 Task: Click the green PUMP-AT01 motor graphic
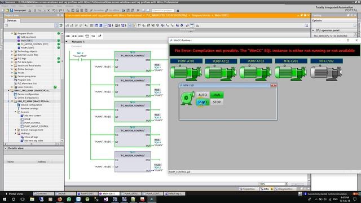(x=186, y=73)
